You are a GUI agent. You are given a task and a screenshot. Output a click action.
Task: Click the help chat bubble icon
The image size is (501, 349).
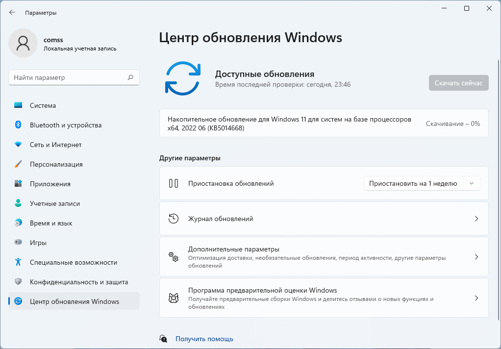(x=163, y=339)
